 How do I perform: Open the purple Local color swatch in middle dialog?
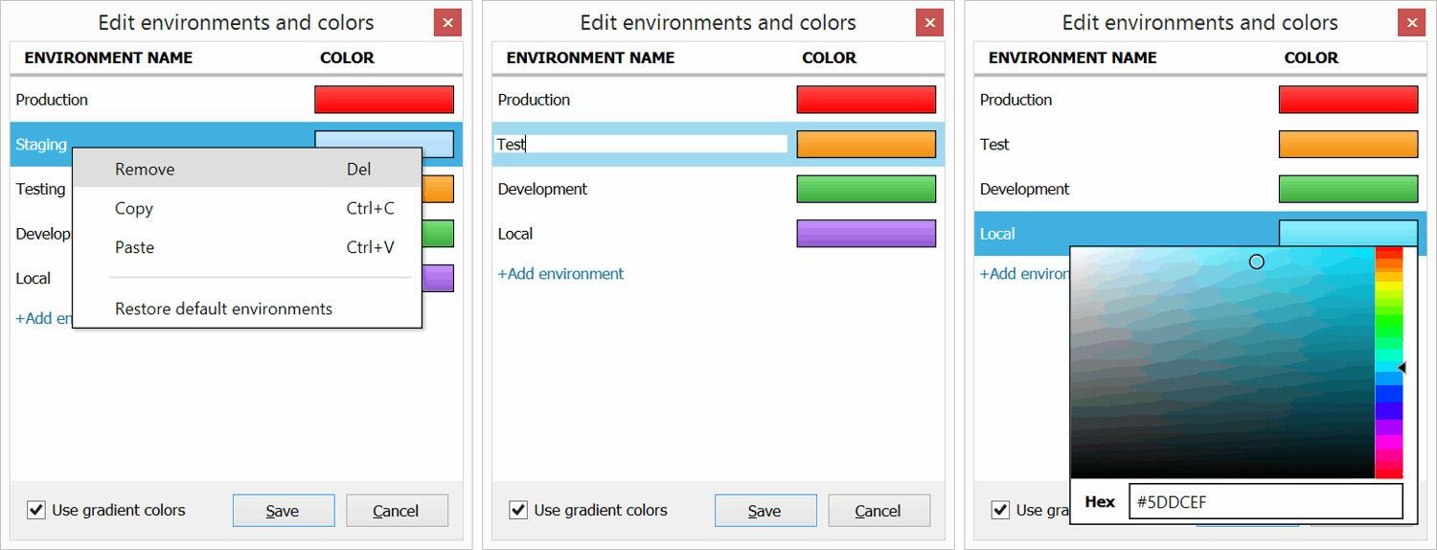point(866,234)
